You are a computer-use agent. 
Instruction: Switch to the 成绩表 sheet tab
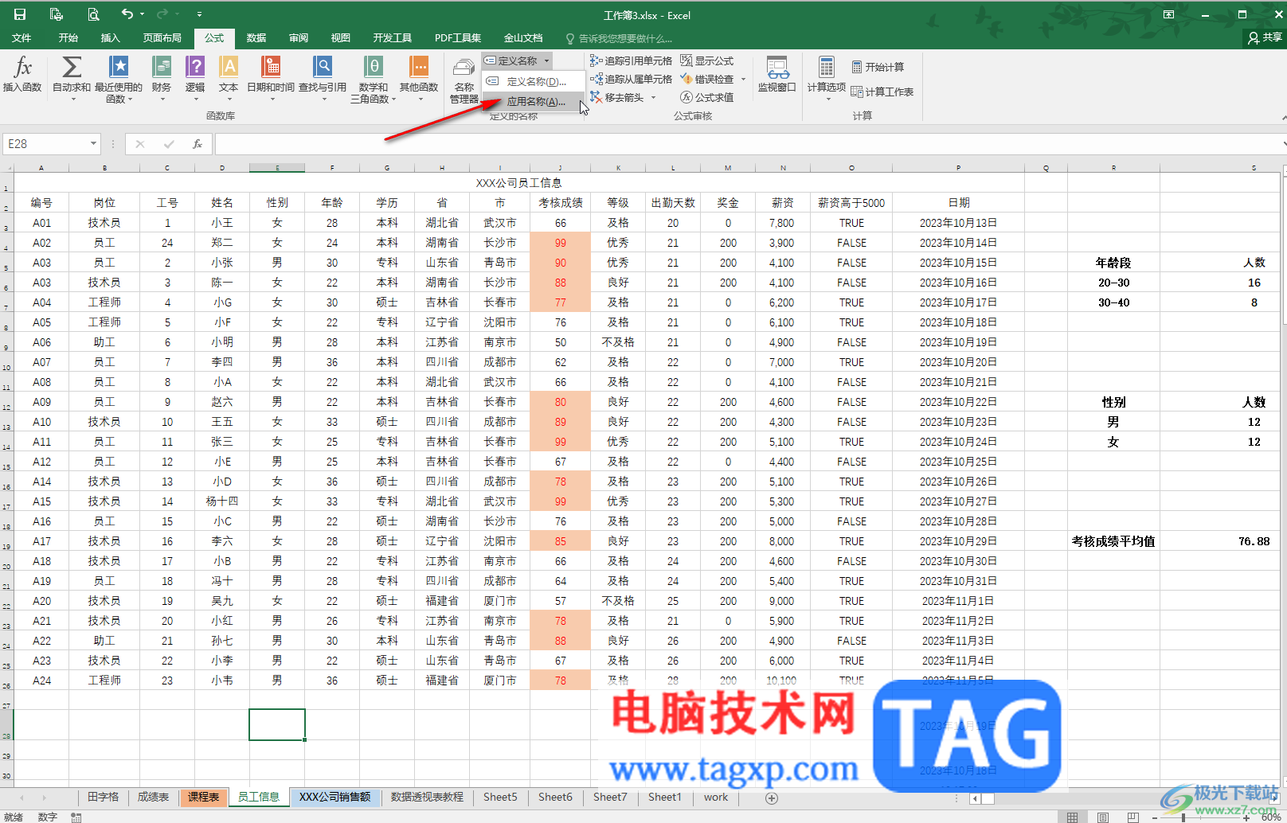153,797
